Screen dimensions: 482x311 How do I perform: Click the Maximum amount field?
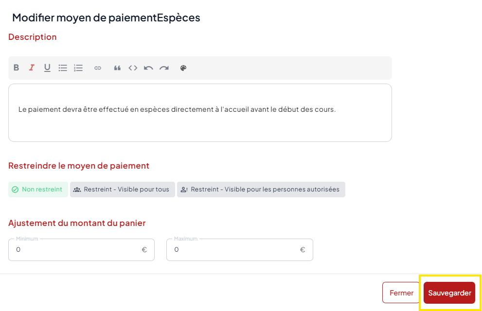click(x=236, y=250)
